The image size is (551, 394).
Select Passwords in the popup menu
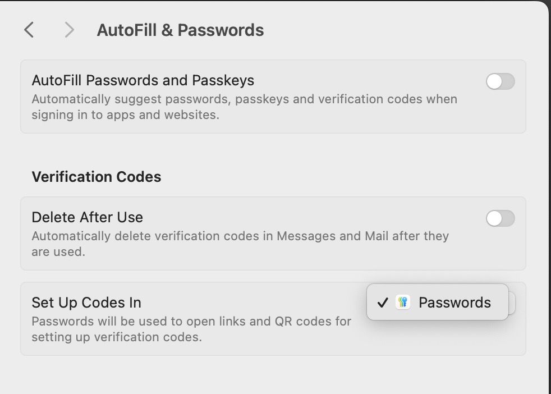point(454,303)
